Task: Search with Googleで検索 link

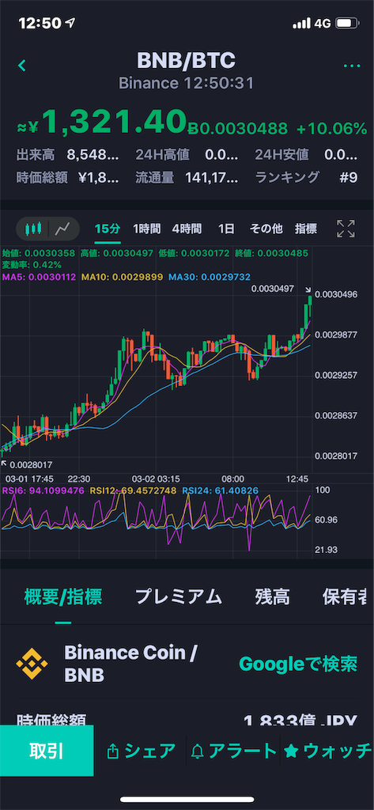Action: (298, 664)
